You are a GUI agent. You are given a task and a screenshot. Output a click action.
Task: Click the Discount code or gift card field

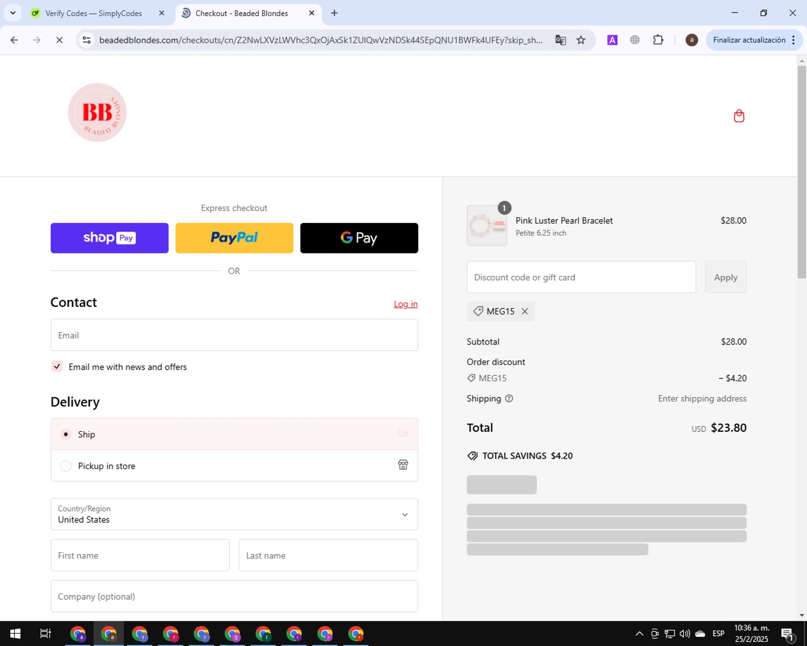click(x=581, y=277)
